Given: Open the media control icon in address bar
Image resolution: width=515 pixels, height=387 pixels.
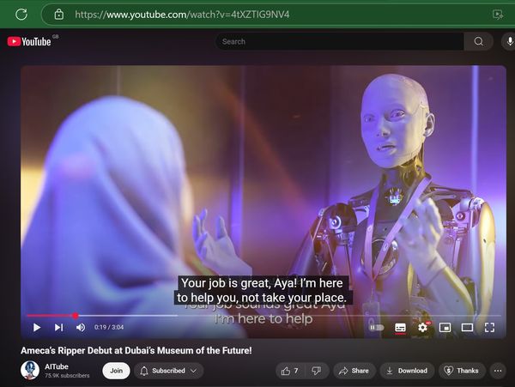Looking at the screenshot, I should click(x=498, y=15).
